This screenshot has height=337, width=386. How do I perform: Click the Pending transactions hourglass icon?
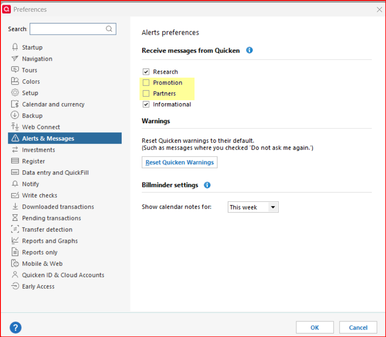pyautogui.click(x=15, y=218)
